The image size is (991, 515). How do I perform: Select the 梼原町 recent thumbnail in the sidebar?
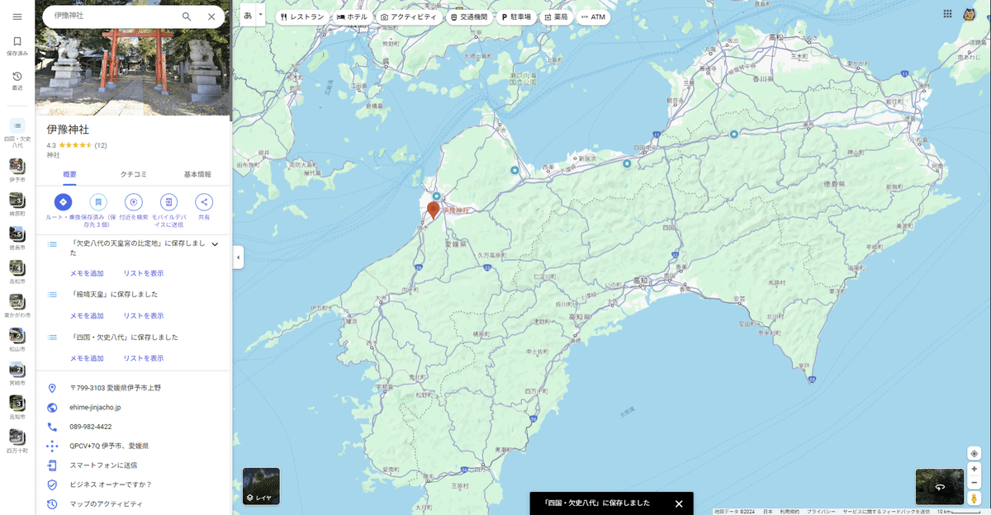click(x=17, y=203)
